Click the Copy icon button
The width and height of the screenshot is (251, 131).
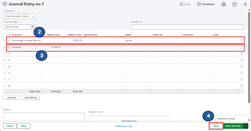tap(185, 4)
